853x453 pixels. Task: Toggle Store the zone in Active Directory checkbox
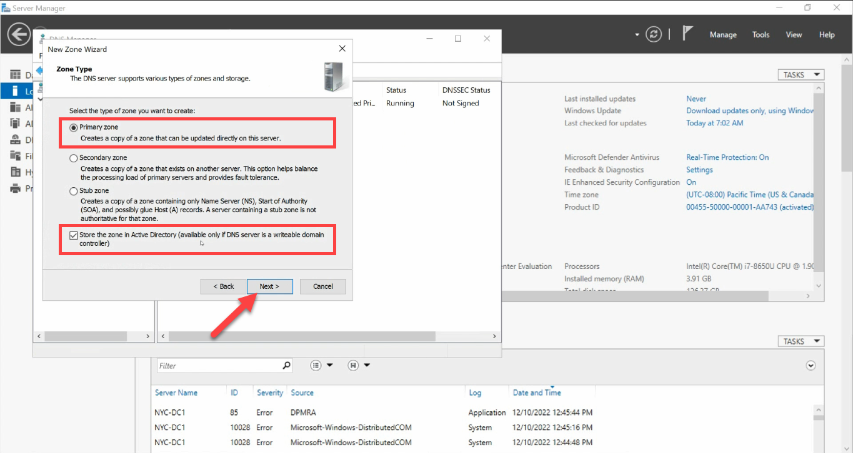pyautogui.click(x=74, y=235)
